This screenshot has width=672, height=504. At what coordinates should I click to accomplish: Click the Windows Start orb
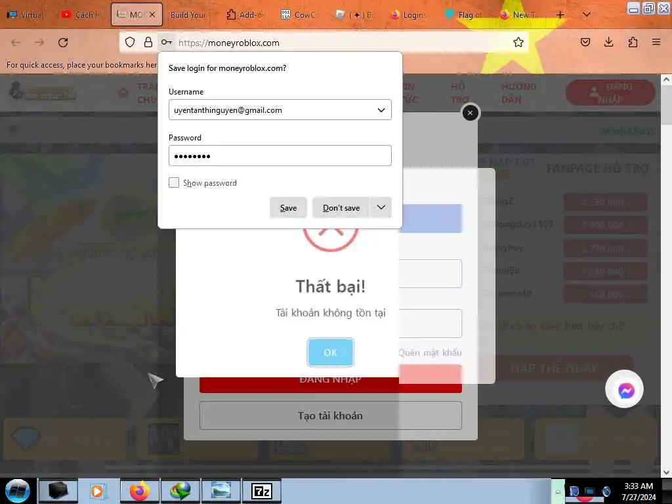click(17, 491)
